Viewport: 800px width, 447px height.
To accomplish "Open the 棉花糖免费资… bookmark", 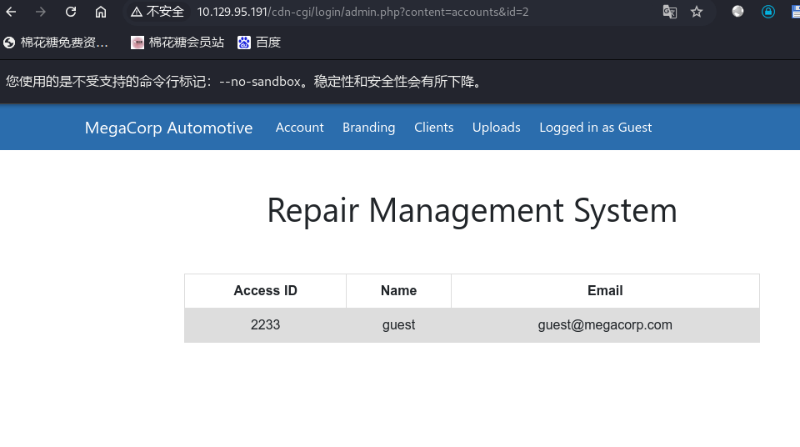I will 56,43.
